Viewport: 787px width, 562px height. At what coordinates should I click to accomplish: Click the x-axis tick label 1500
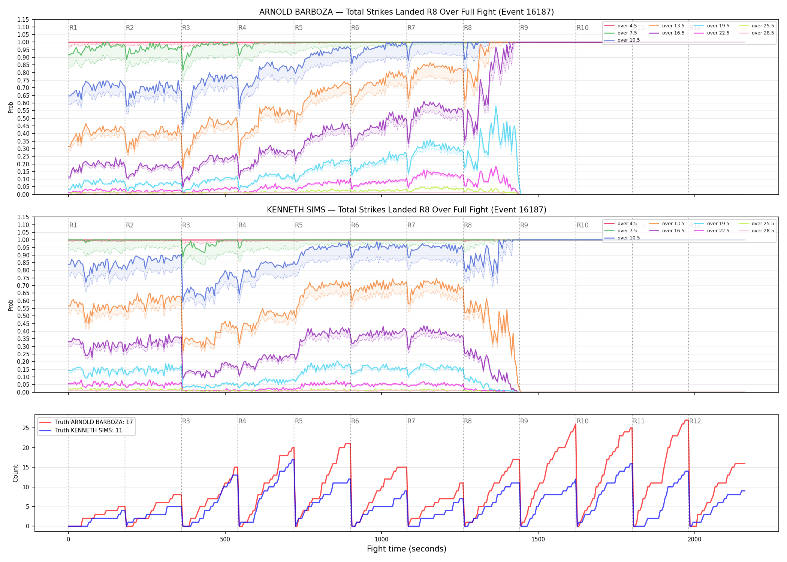click(538, 540)
